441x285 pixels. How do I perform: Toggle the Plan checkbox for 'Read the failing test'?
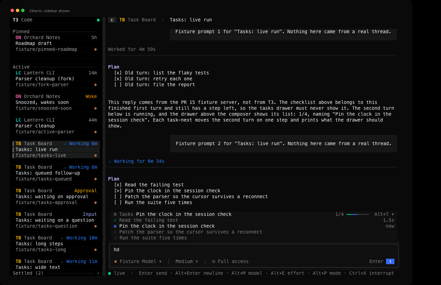tap(118, 185)
